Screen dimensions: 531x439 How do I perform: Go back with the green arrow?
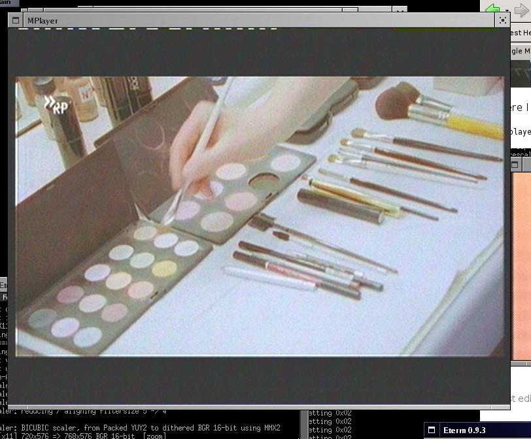pos(491,8)
